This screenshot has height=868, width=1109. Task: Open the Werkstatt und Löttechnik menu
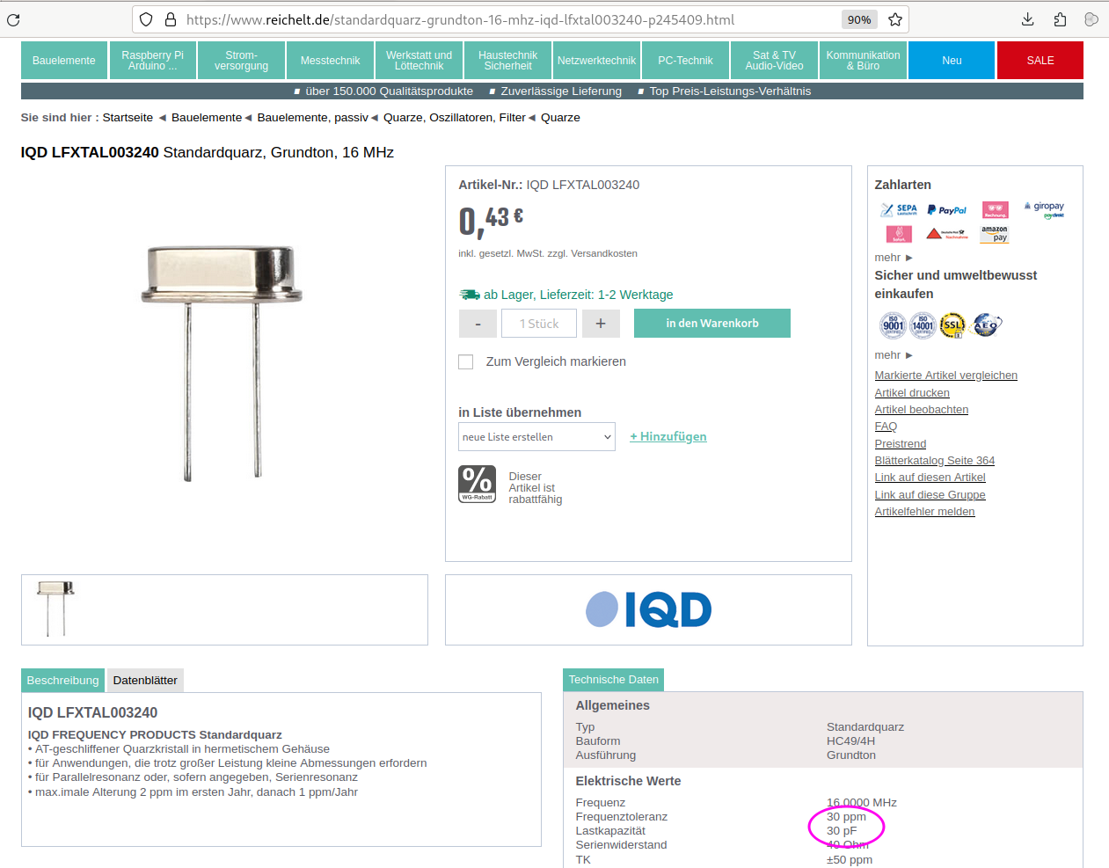click(x=420, y=61)
